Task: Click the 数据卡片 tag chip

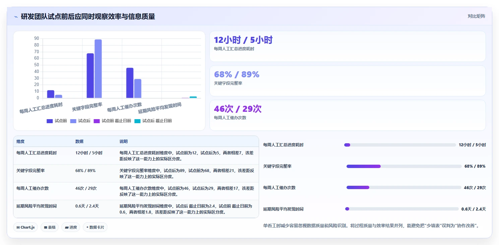Action: coord(95,227)
